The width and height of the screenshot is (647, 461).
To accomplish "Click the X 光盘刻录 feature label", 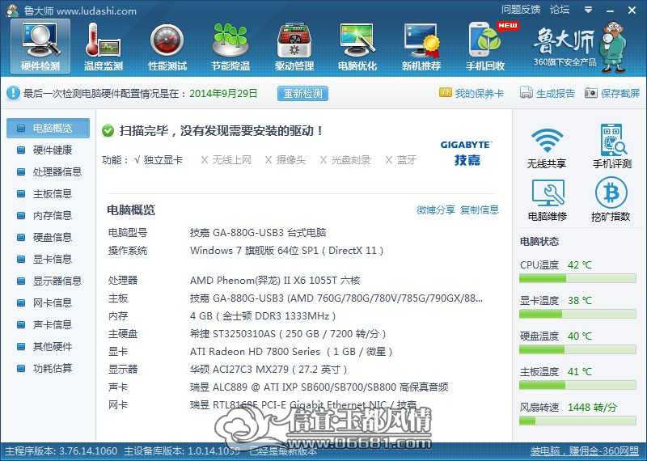I will 345,160.
